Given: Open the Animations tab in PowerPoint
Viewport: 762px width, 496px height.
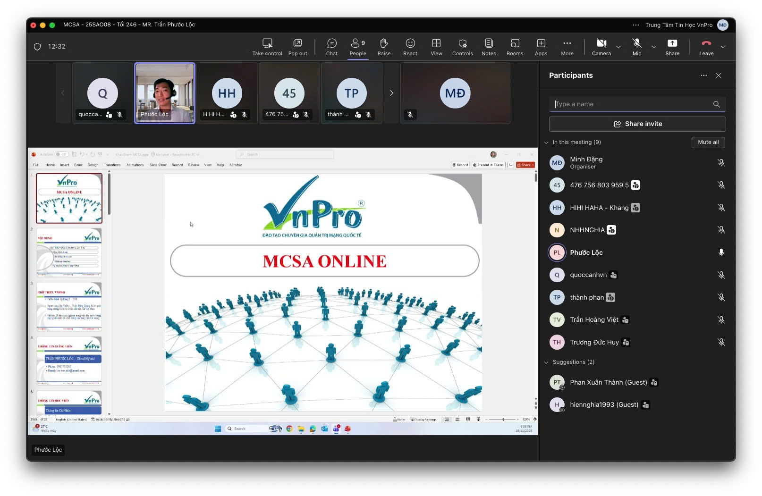Looking at the screenshot, I should point(135,165).
